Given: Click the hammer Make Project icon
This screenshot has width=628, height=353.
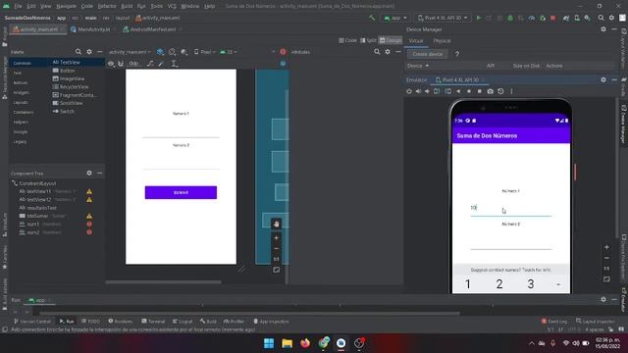Looking at the screenshot, I should [372, 18].
